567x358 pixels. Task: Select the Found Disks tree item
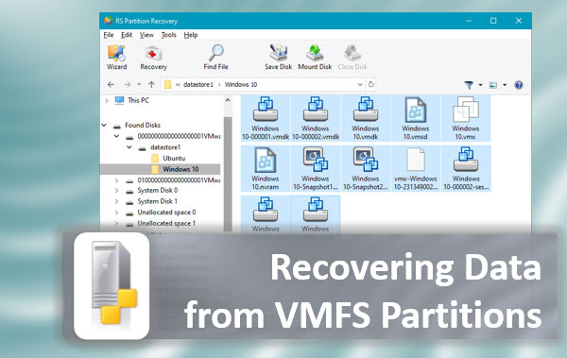(x=137, y=125)
